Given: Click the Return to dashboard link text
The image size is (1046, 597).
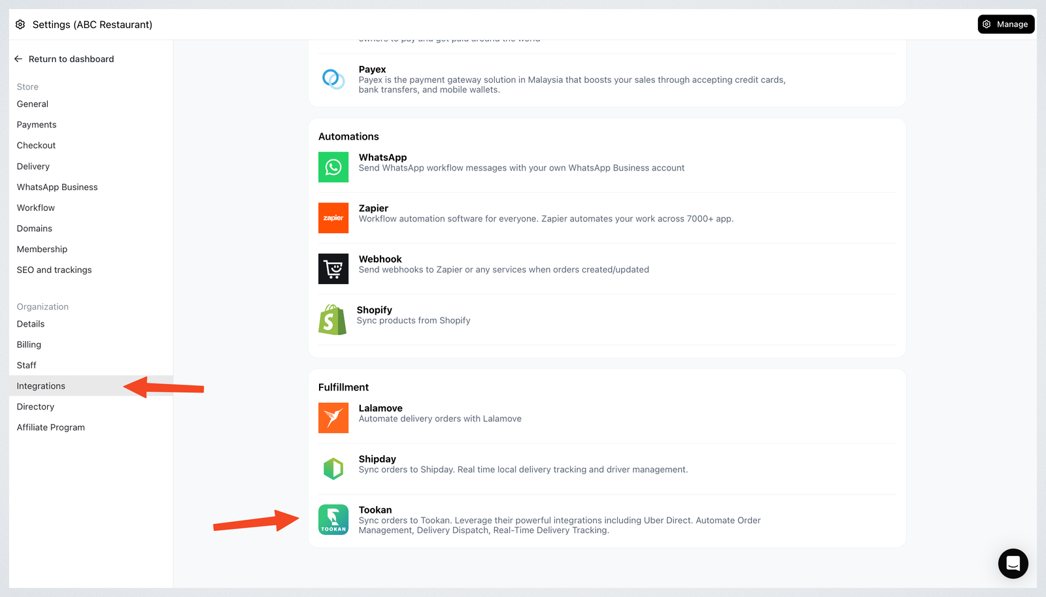Looking at the screenshot, I should (71, 59).
